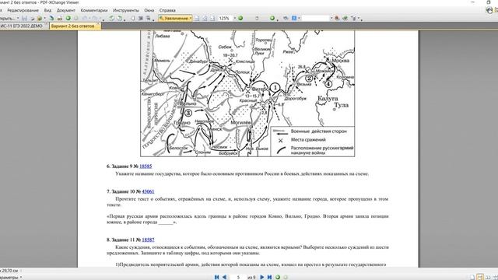Go to the previous page

pos(225,277)
